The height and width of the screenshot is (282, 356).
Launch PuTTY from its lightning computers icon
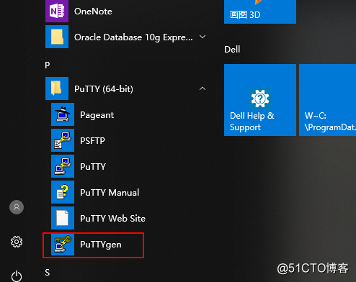[63, 166]
